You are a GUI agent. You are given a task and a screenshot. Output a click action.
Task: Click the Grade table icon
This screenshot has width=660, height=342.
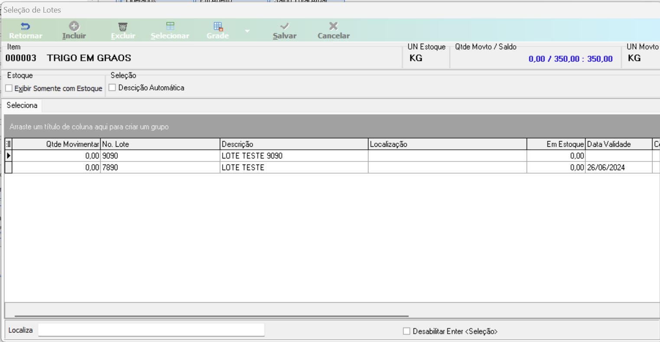[x=218, y=27]
